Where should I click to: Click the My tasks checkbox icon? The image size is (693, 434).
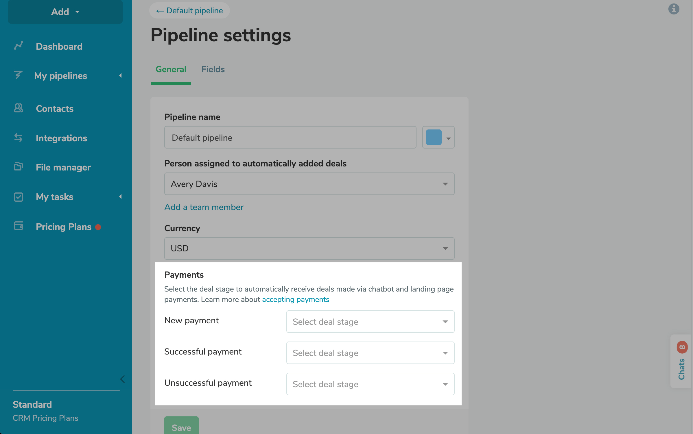19,197
